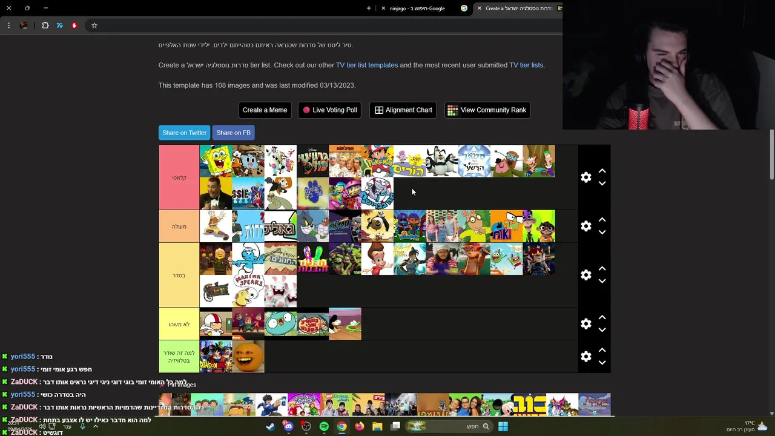Move the בסדר tier row up with the arrow
This screenshot has width=775, height=436.
[x=602, y=269]
